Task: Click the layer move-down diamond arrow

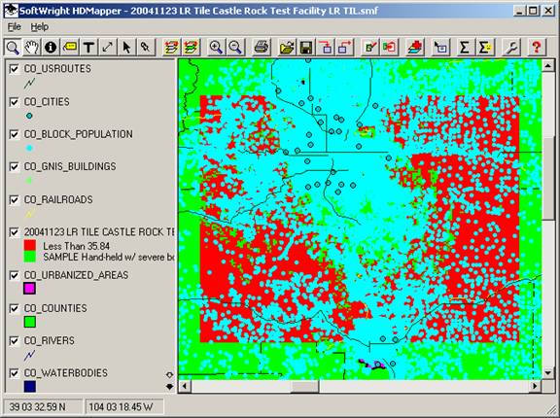Action: [169, 386]
